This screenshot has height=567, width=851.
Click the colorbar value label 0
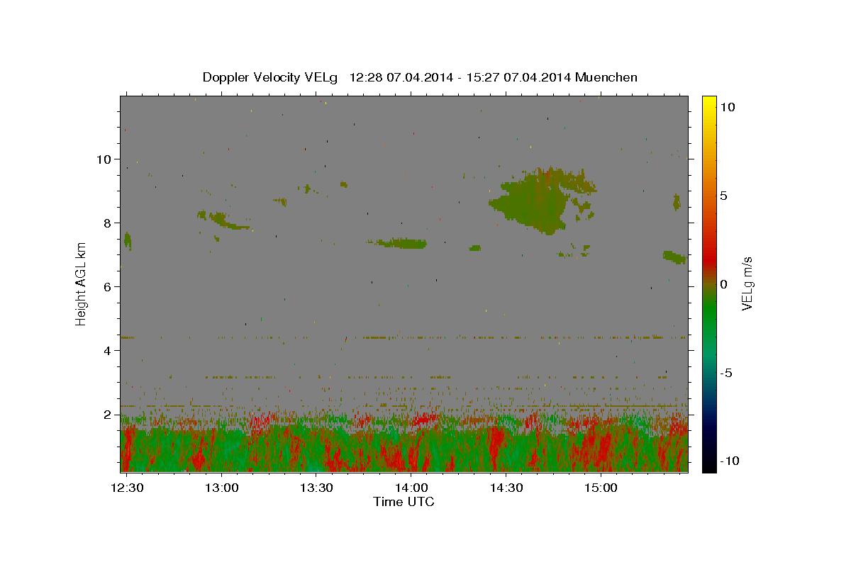[x=724, y=284]
